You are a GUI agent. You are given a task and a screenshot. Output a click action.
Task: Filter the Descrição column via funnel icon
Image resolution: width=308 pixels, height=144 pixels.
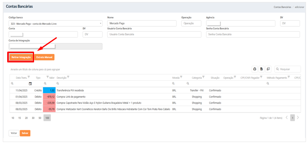68,77
